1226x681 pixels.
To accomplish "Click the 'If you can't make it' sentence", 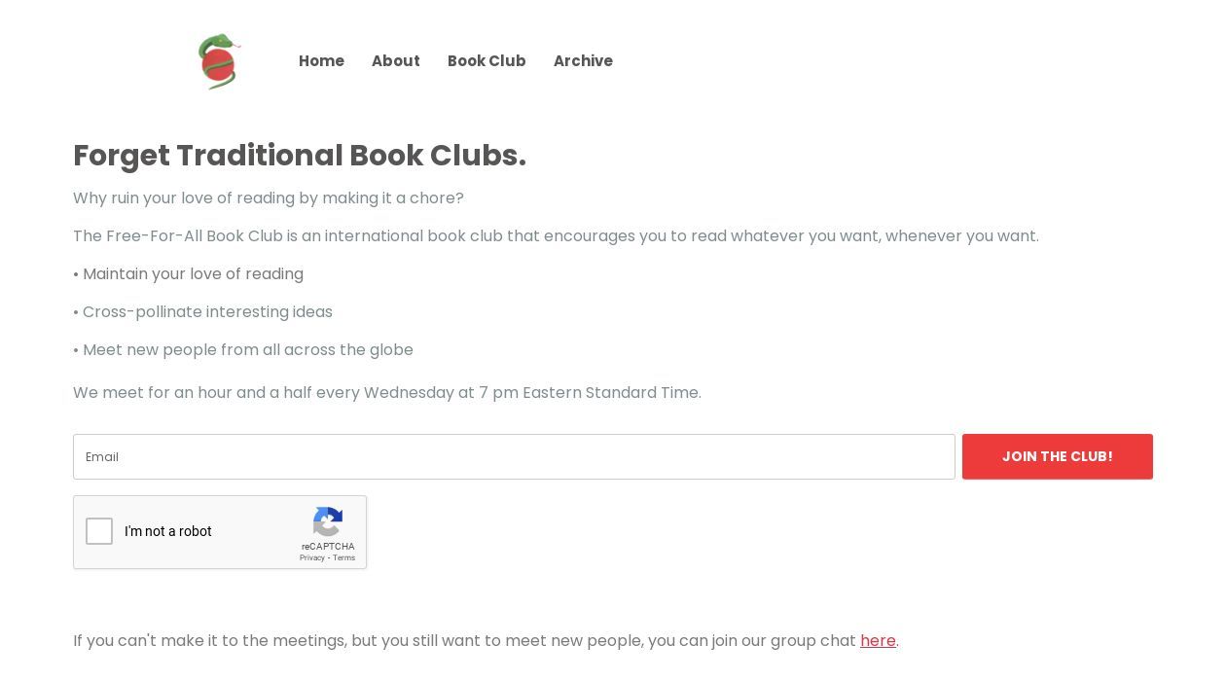I will (x=463, y=641).
